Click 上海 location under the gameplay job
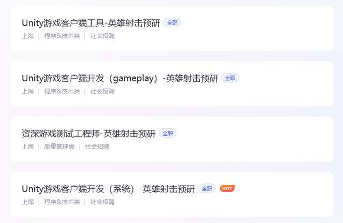 28,91
